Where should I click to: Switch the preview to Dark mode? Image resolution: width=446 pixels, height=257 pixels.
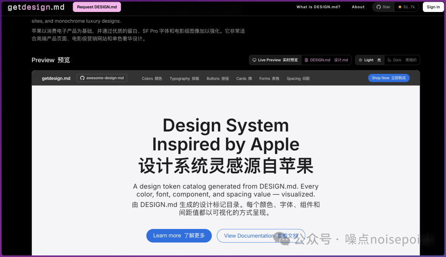pos(402,60)
